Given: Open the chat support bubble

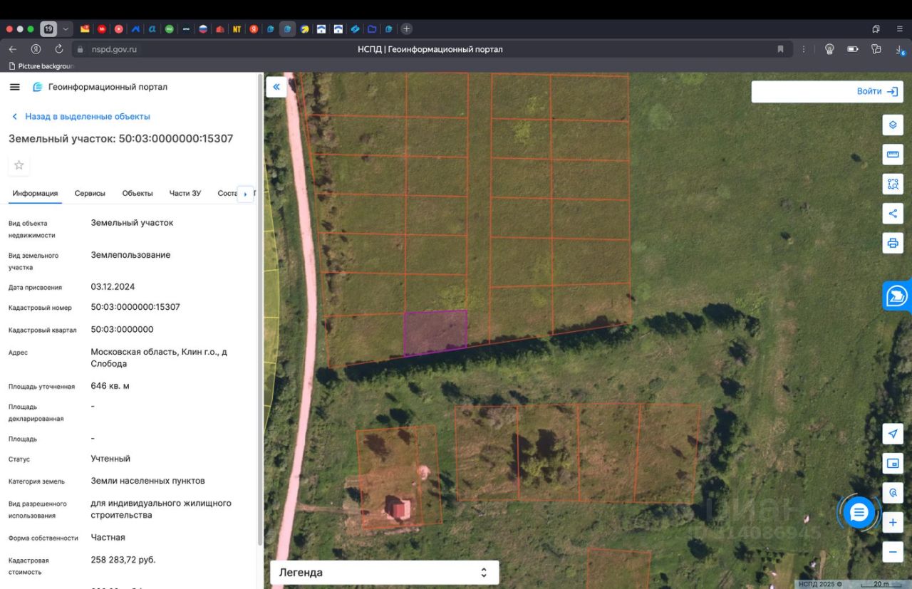Looking at the screenshot, I should pos(859,512).
